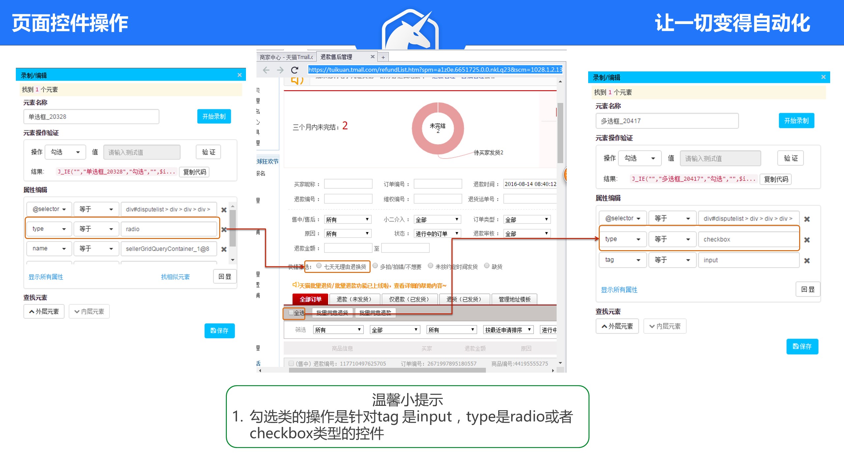The height and width of the screenshot is (474, 844).
Task: Select the 缺货 radio option
Action: (487, 266)
